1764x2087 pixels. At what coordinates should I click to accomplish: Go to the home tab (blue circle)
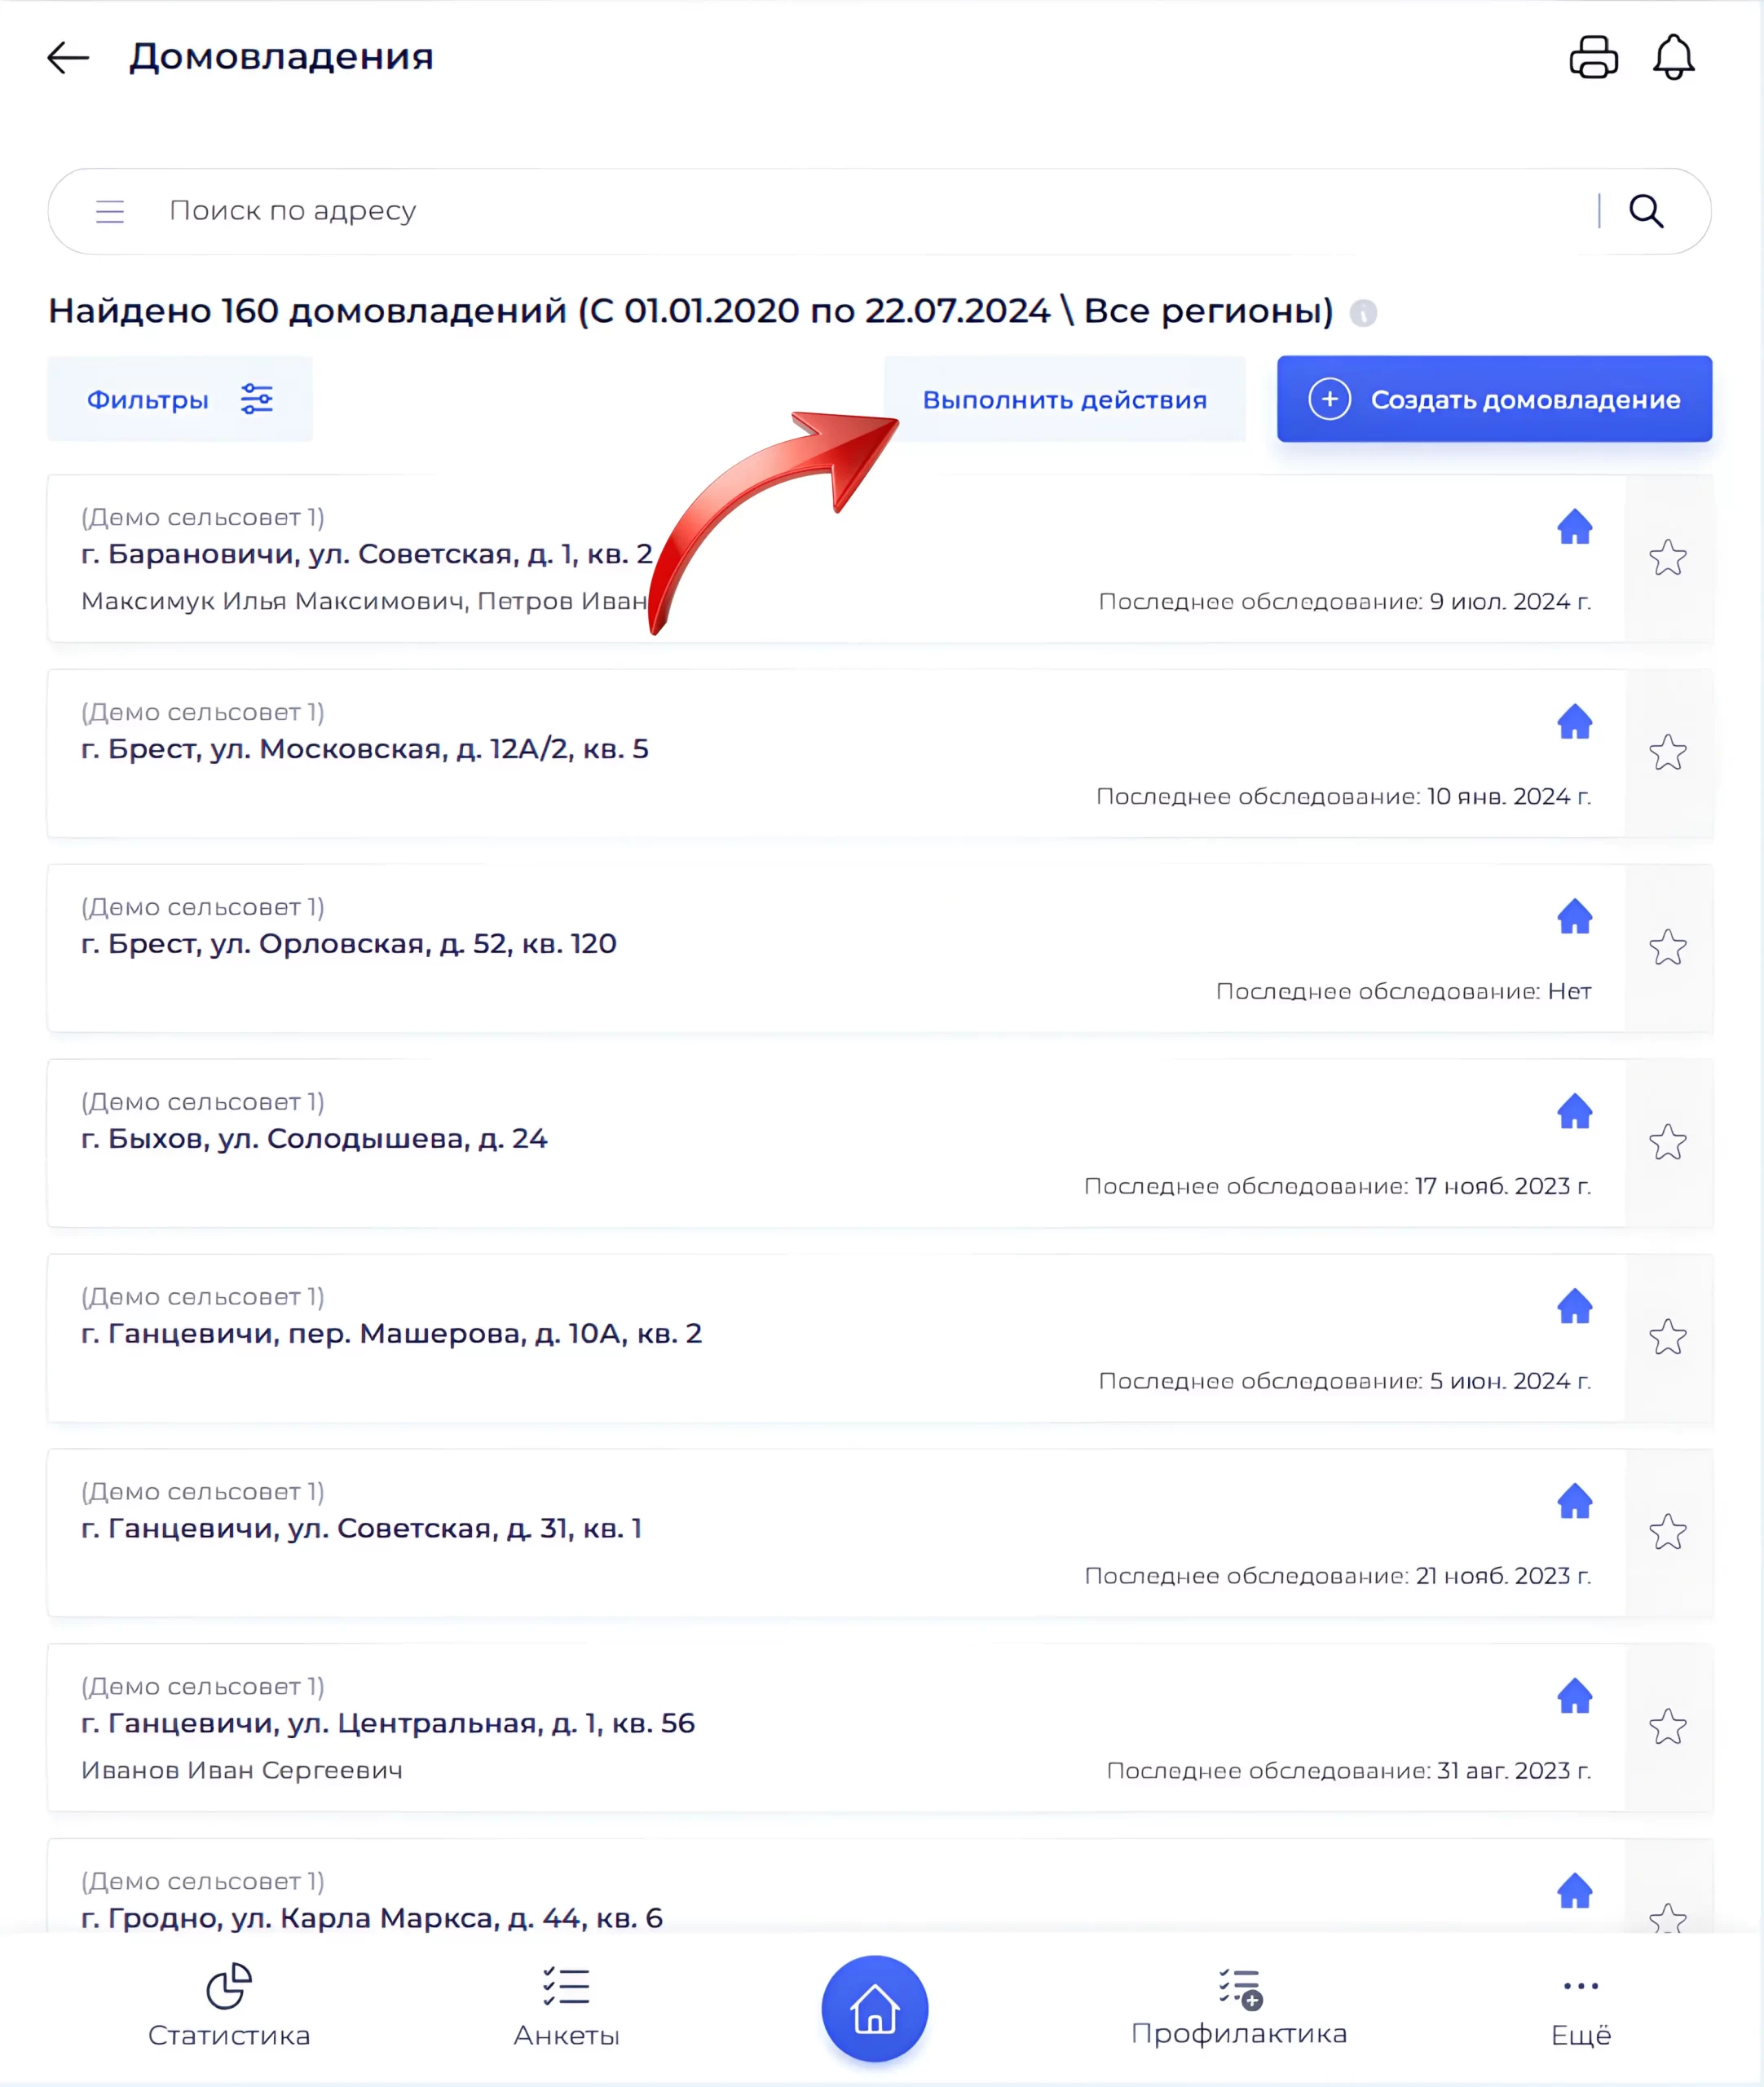(875, 2009)
